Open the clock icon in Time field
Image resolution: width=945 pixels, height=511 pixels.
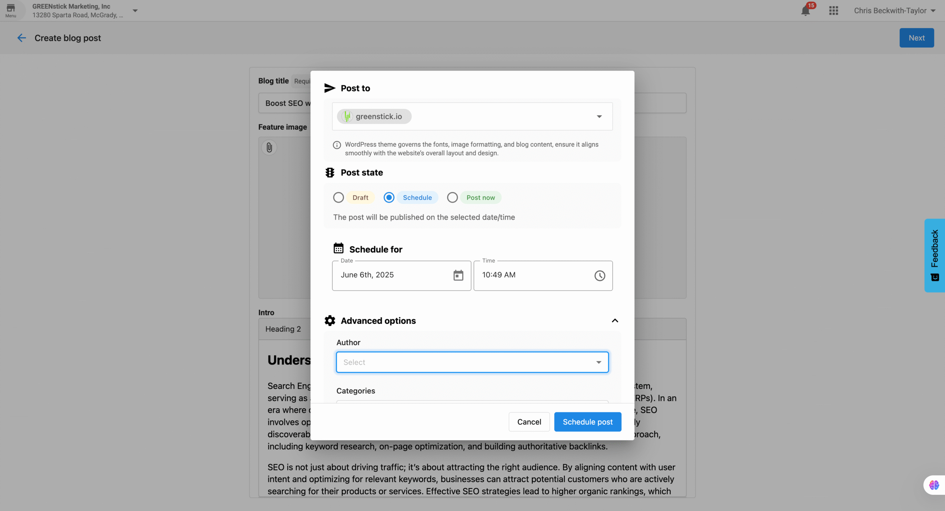[599, 275]
